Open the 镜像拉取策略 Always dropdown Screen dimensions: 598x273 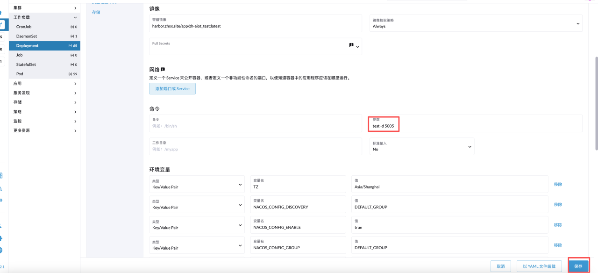476,23
